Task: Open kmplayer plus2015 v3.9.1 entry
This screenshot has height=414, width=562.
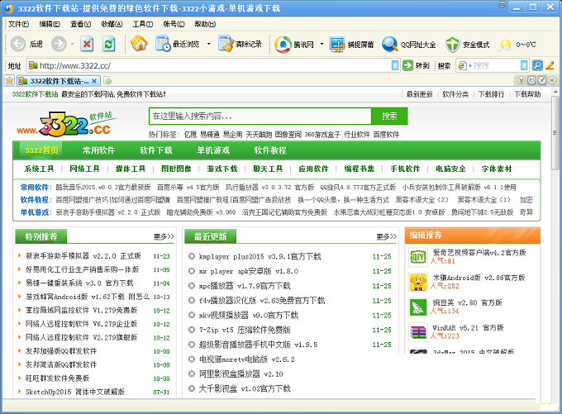Action: coord(260,257)
